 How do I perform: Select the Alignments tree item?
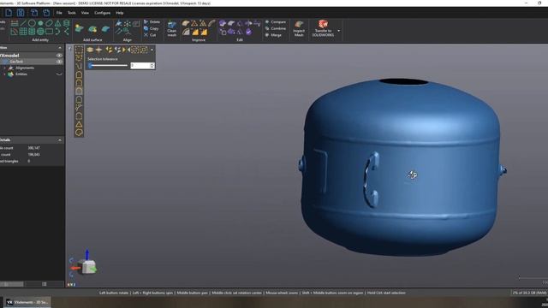point(25,68)
